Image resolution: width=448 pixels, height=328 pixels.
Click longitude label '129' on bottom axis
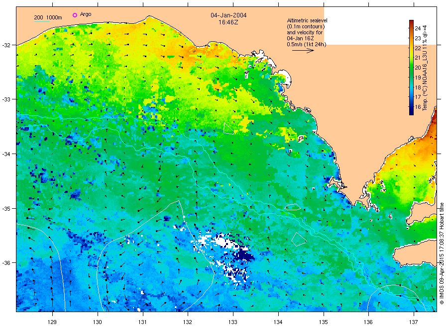(x=52, y=322)
